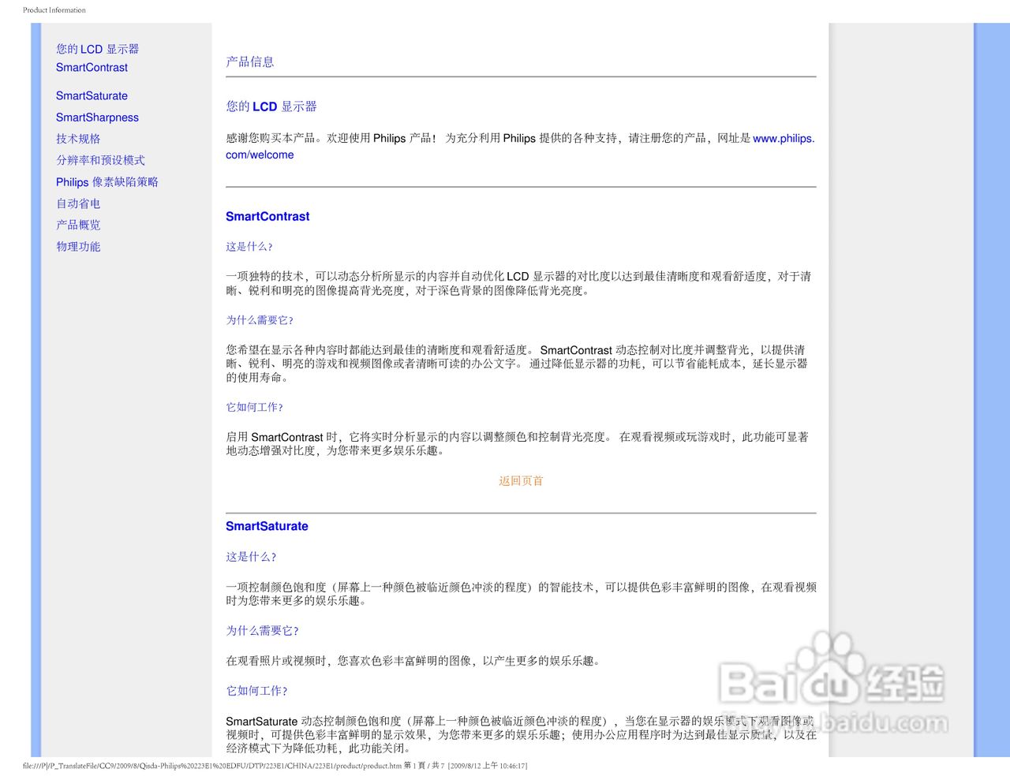This screenshot has width=1010, height=780.
Task: Click the 自动省电 sidebar link
Action: pos(78,203)
